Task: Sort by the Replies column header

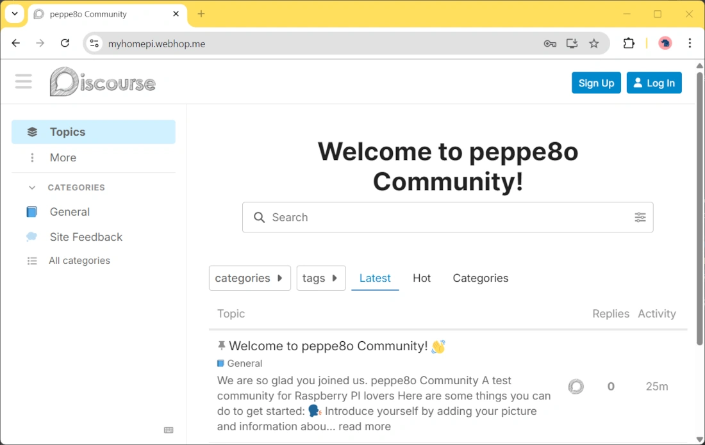Action: (611, 314)
